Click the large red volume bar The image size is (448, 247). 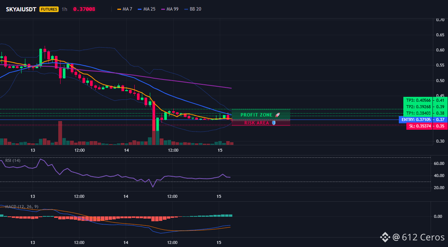[60, 133]
